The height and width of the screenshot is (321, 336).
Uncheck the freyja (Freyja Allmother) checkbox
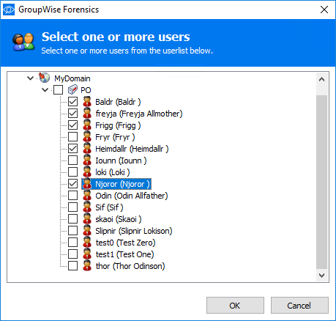point(72,114)
